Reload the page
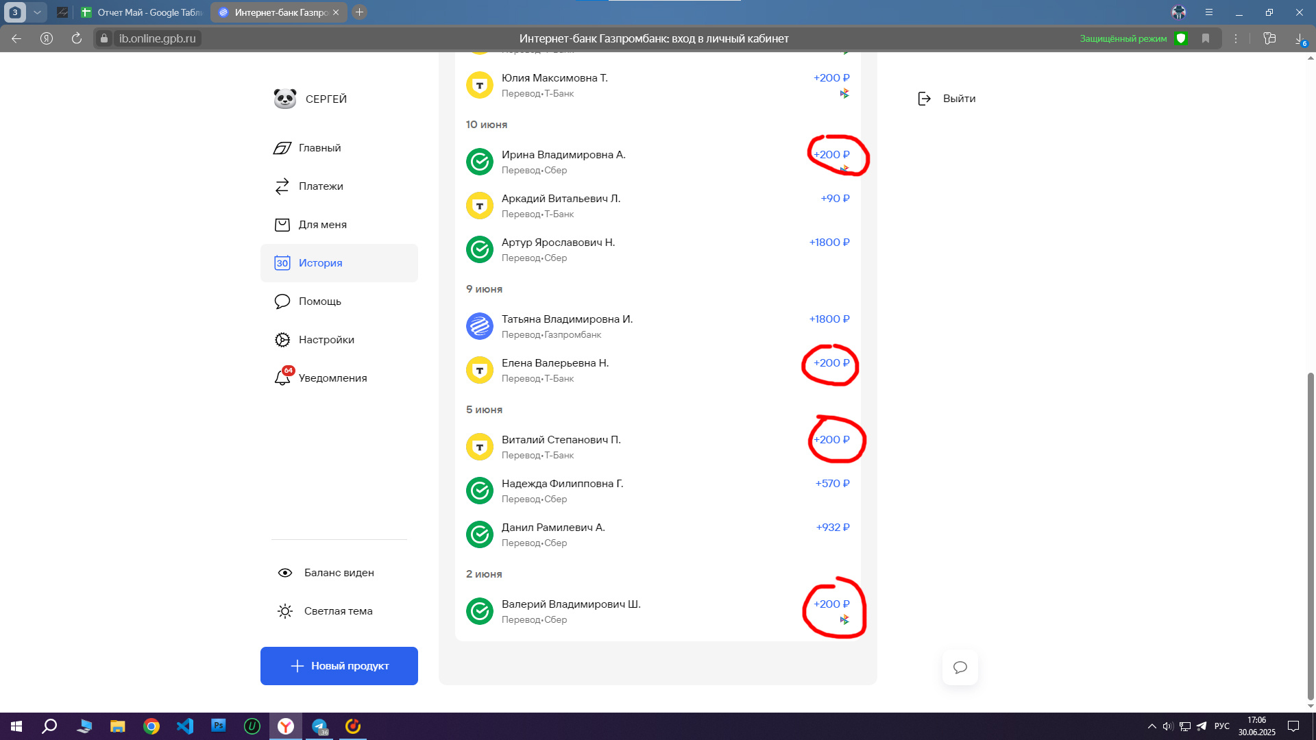Viewport: 1316px width, 740px height. coord(77,38)
